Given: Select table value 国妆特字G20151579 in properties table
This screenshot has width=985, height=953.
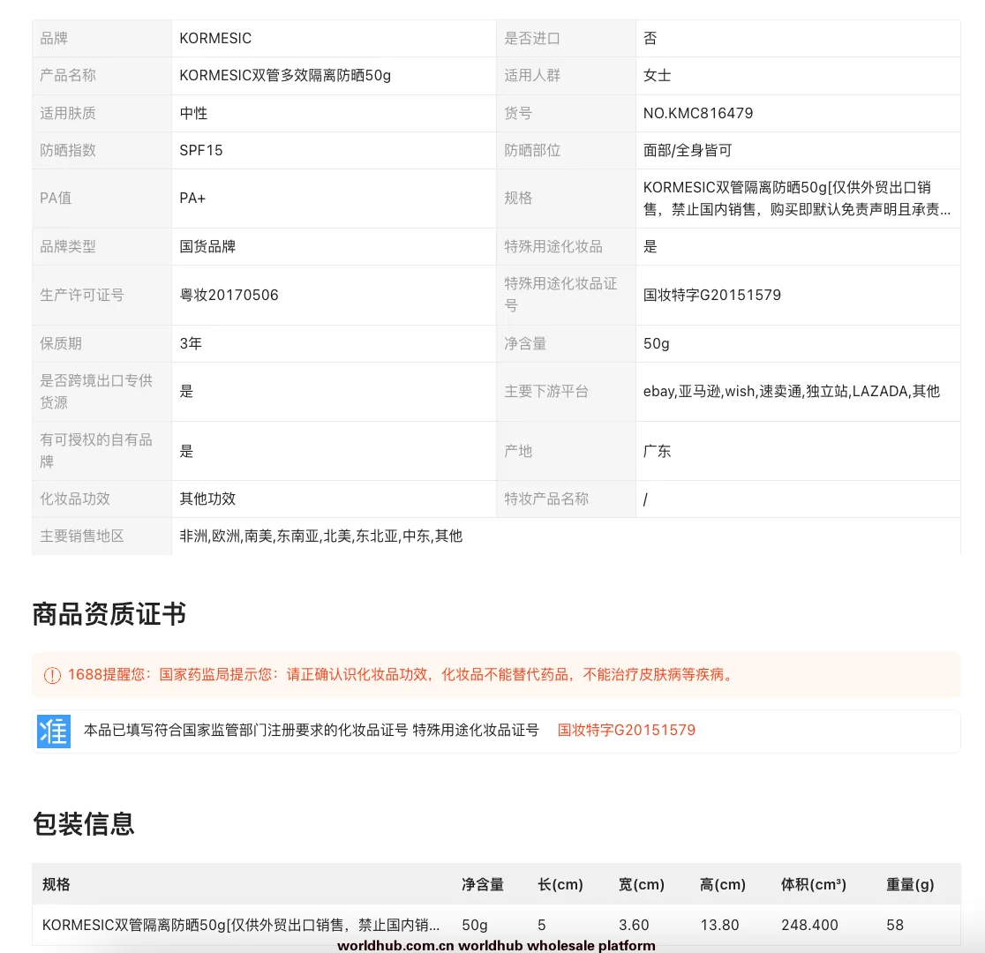Looking at the screenshot, I should click(711, 296).
